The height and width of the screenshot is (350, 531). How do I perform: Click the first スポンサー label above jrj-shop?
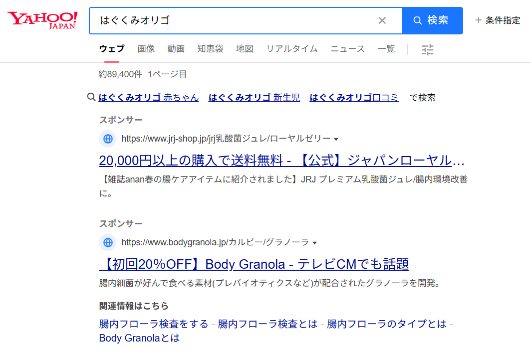pyautogui.click(x=121, y=120)
